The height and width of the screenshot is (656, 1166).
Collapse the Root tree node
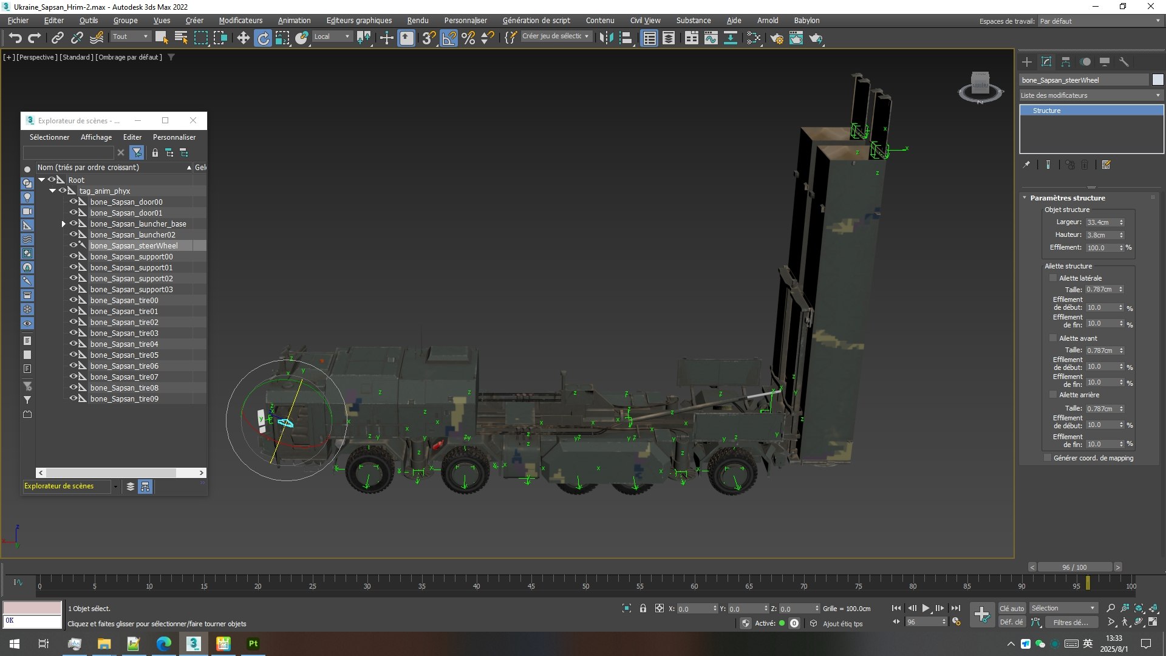42,180
